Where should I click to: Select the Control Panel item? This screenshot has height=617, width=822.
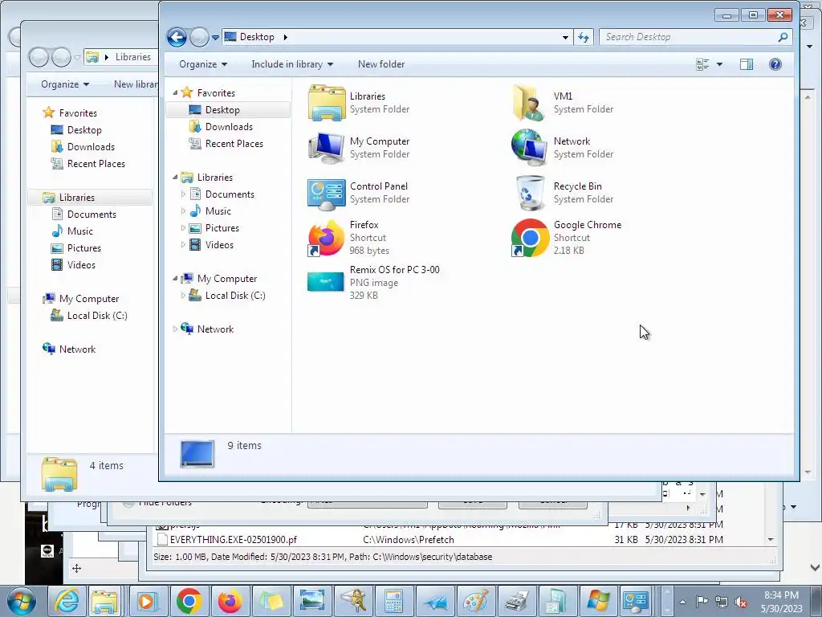[x=360, y=193]
